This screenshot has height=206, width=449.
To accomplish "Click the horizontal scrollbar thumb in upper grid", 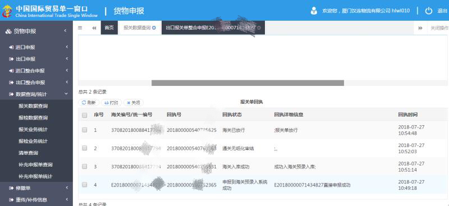I will pyautogui.click(x=248, y=83).
